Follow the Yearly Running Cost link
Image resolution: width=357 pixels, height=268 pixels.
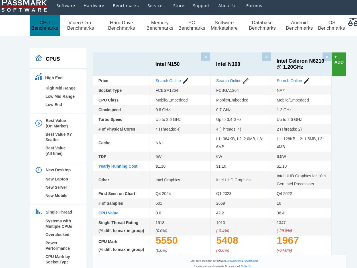118,166
